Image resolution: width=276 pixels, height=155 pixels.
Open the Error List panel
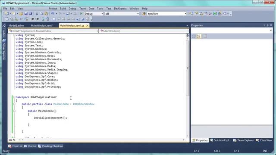pyautogui.click(x=16, y=146)
